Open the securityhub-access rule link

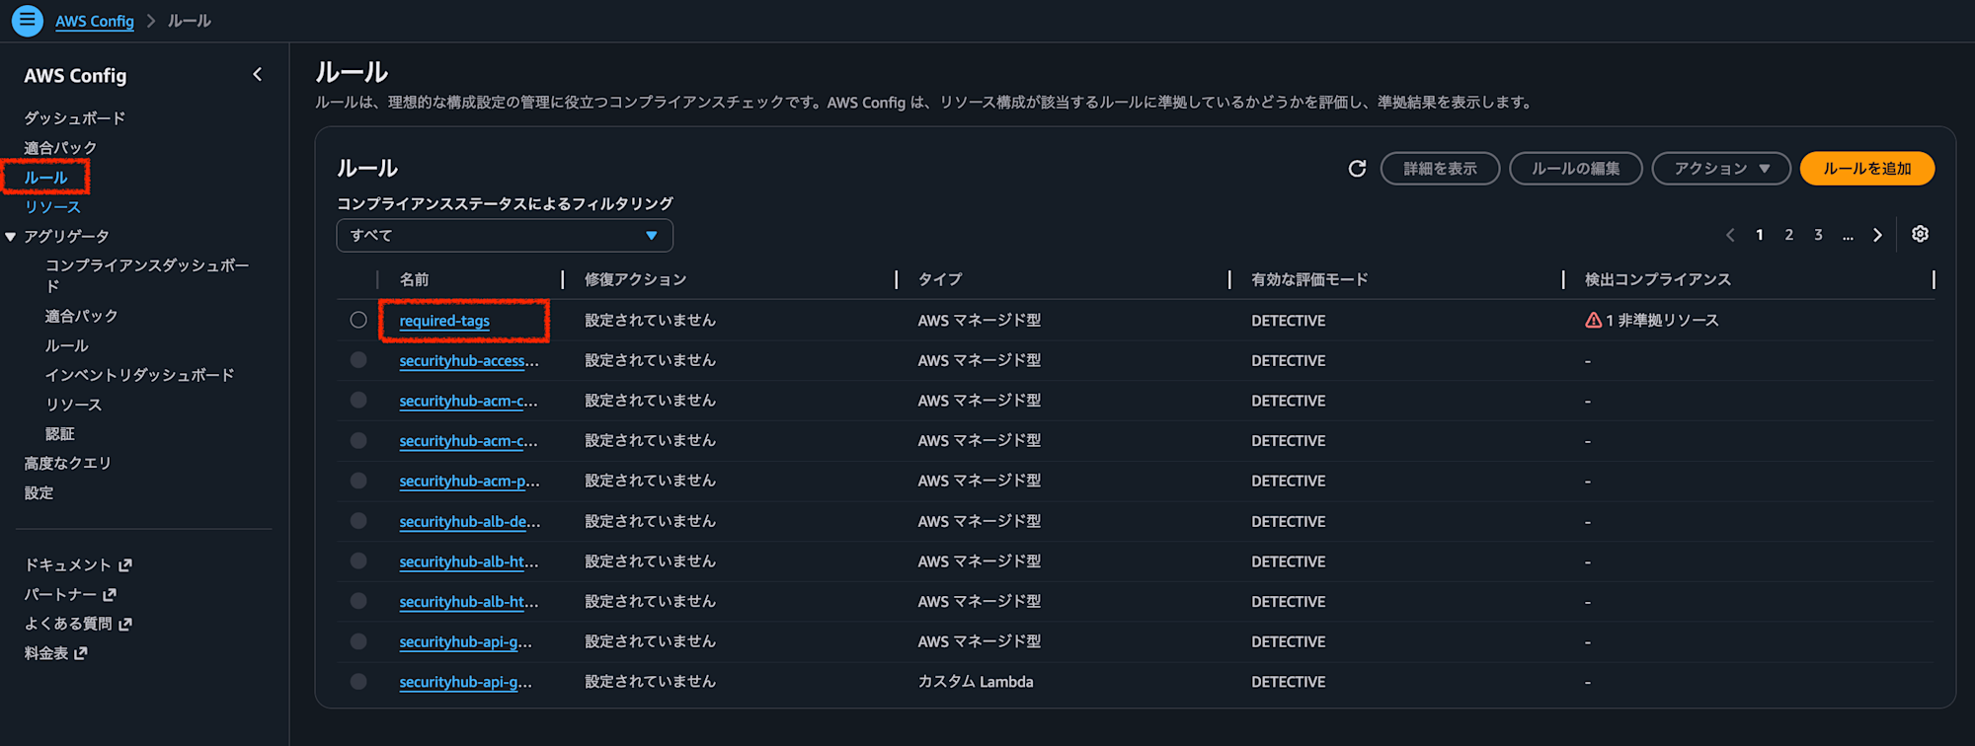[469, 361]
